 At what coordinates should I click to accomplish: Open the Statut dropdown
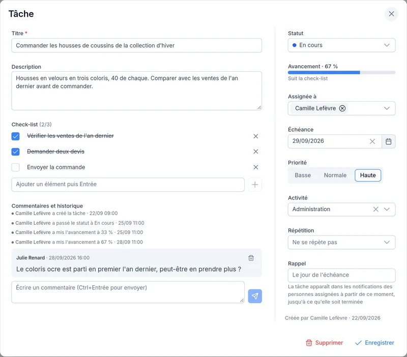(x=341, y=45)
